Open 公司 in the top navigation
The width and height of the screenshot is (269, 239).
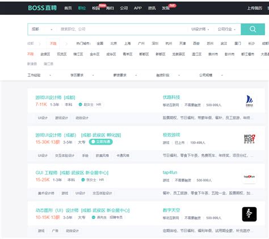pyautogui.click(x=124, y=8)
